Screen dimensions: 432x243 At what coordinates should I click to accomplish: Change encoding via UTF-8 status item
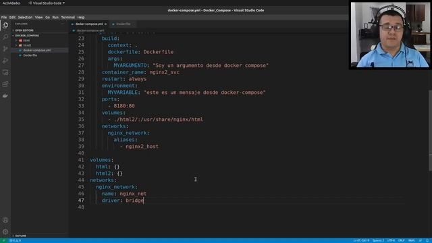pyautogui.click(x=391, y=240)
